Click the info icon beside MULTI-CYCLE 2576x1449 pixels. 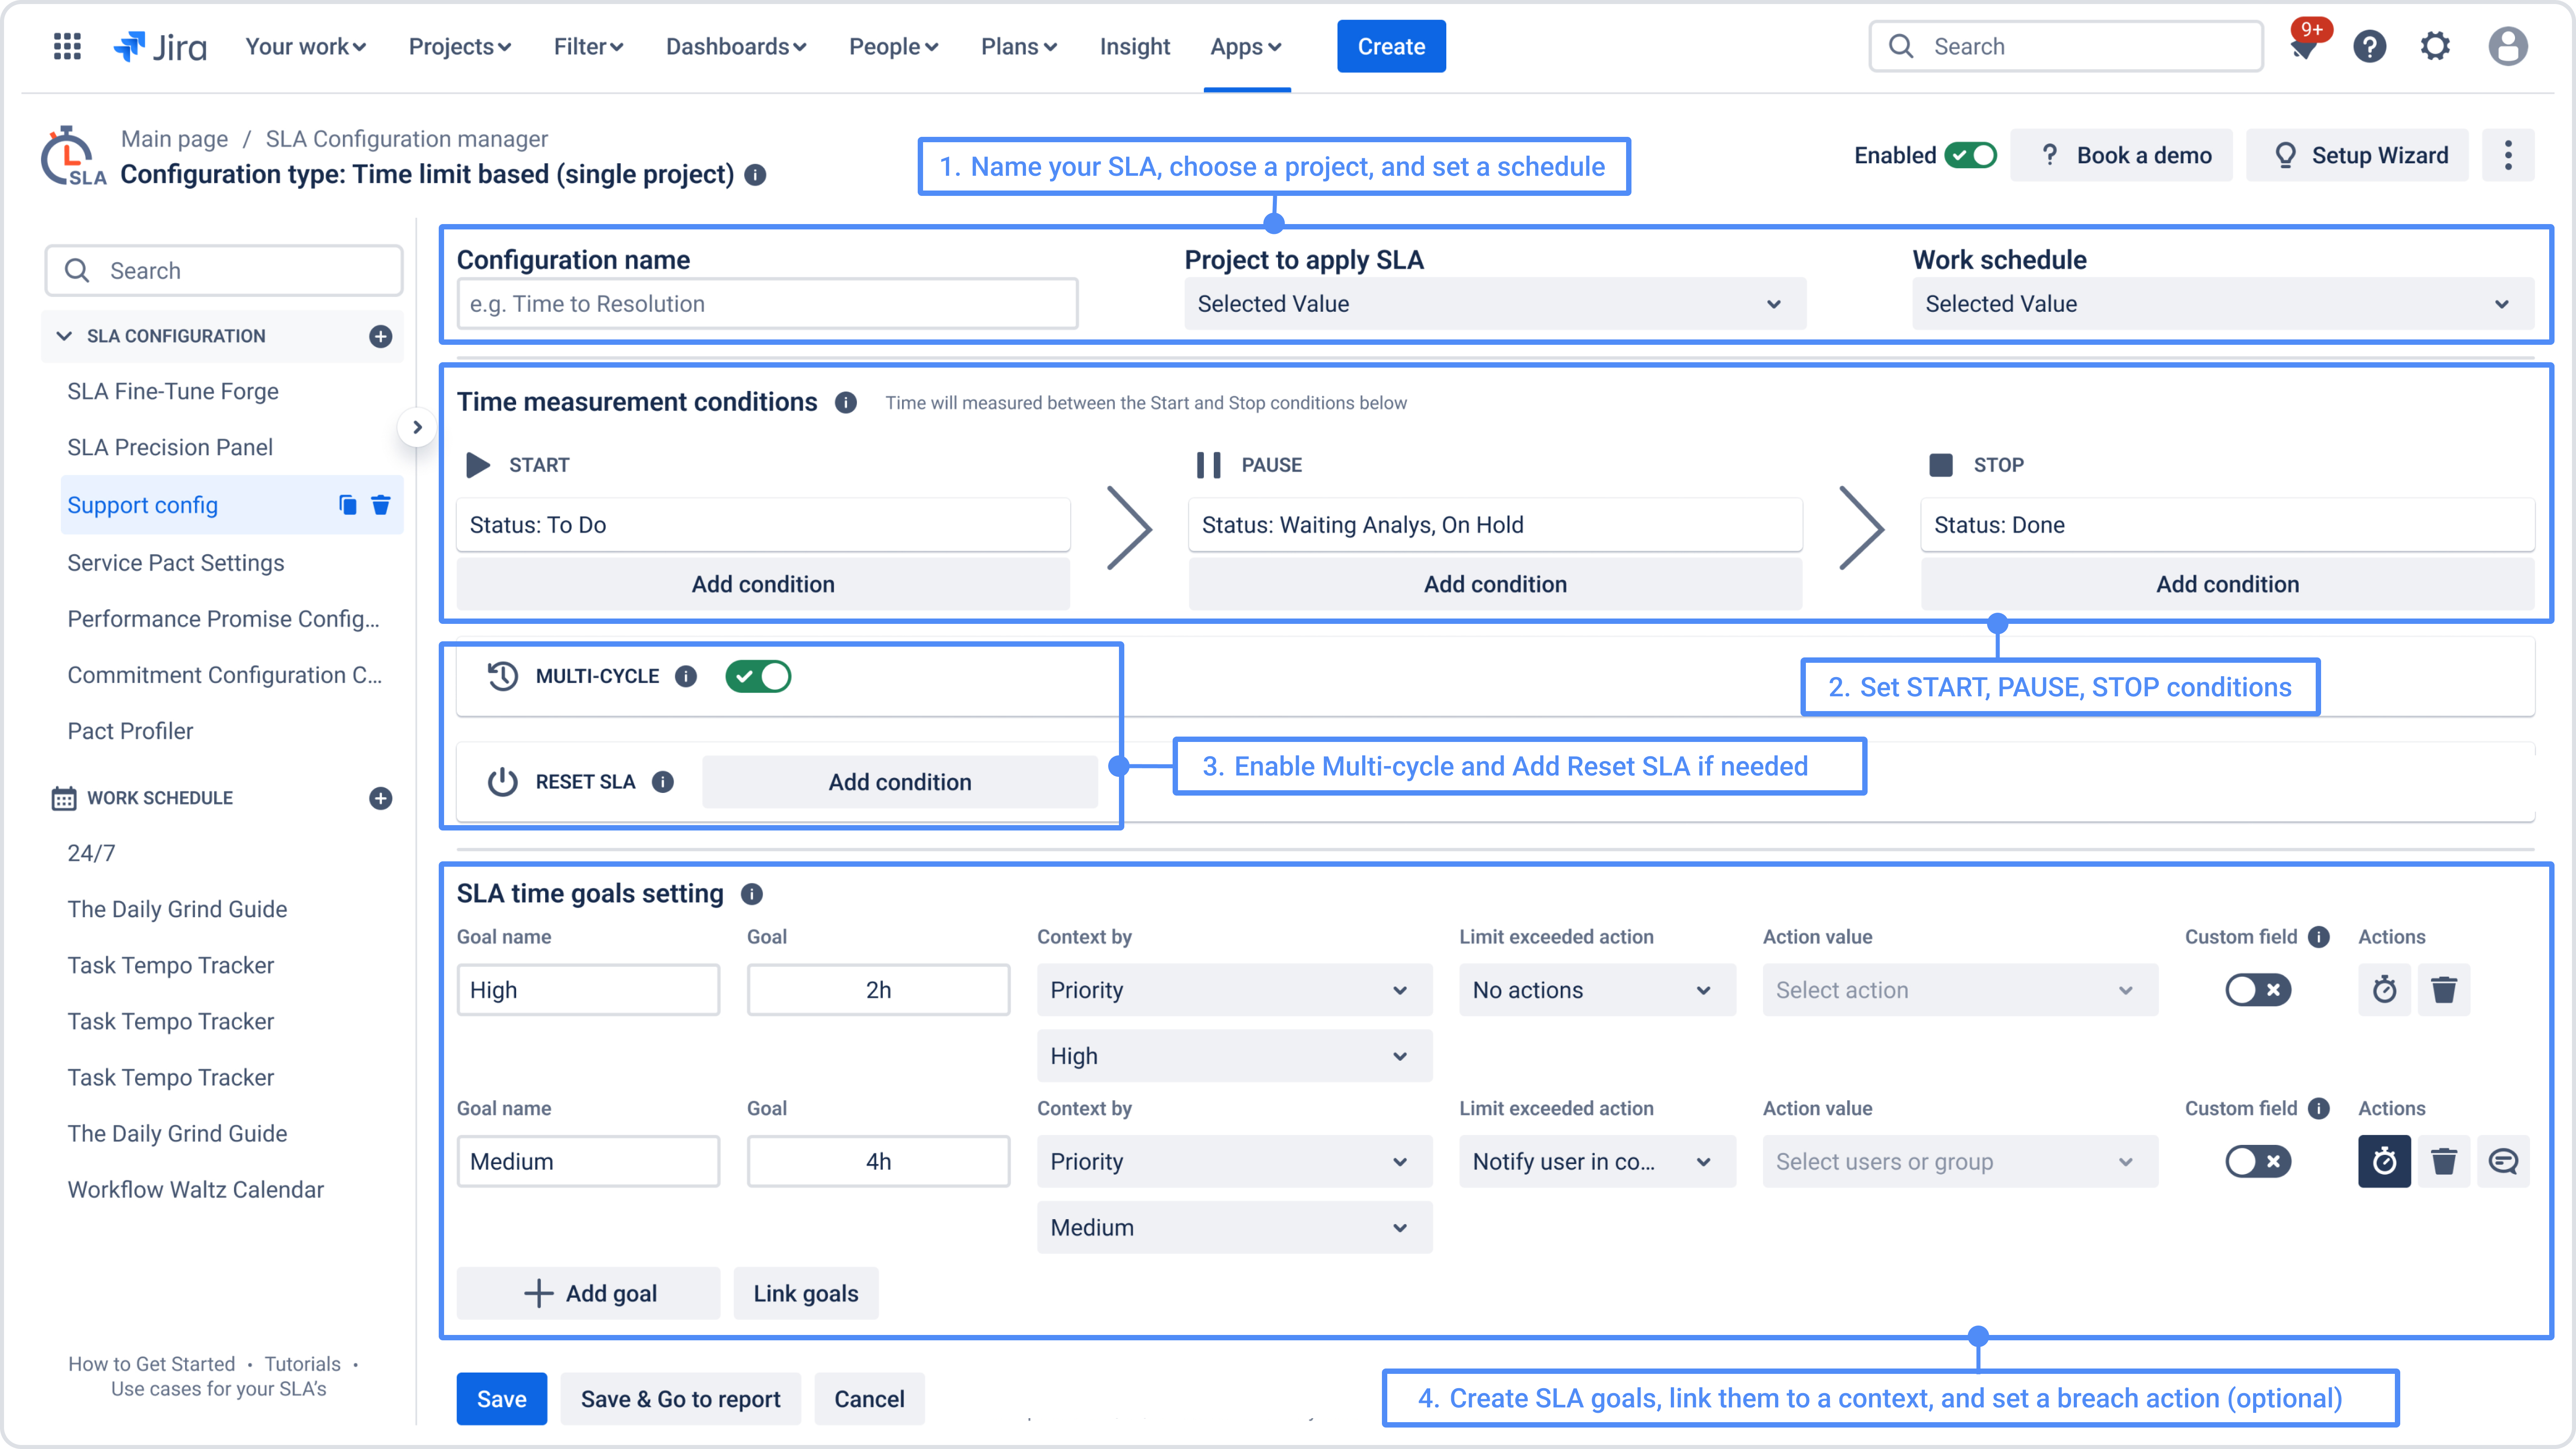[x=686, y=677]
